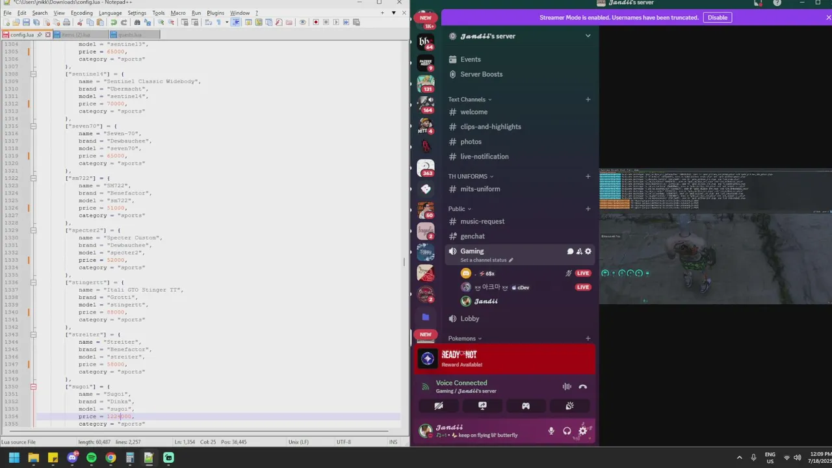Open Chrome from the Windows taskbar

coord(110,458)
